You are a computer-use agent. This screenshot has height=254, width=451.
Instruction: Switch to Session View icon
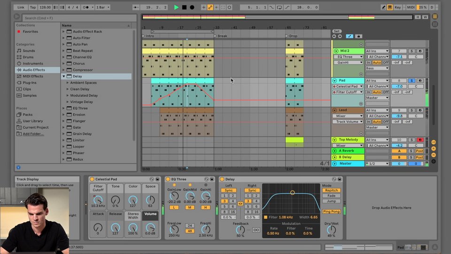[x=435, y=24]
